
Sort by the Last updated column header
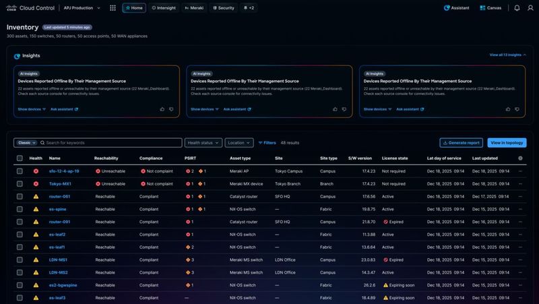[484, 158]
